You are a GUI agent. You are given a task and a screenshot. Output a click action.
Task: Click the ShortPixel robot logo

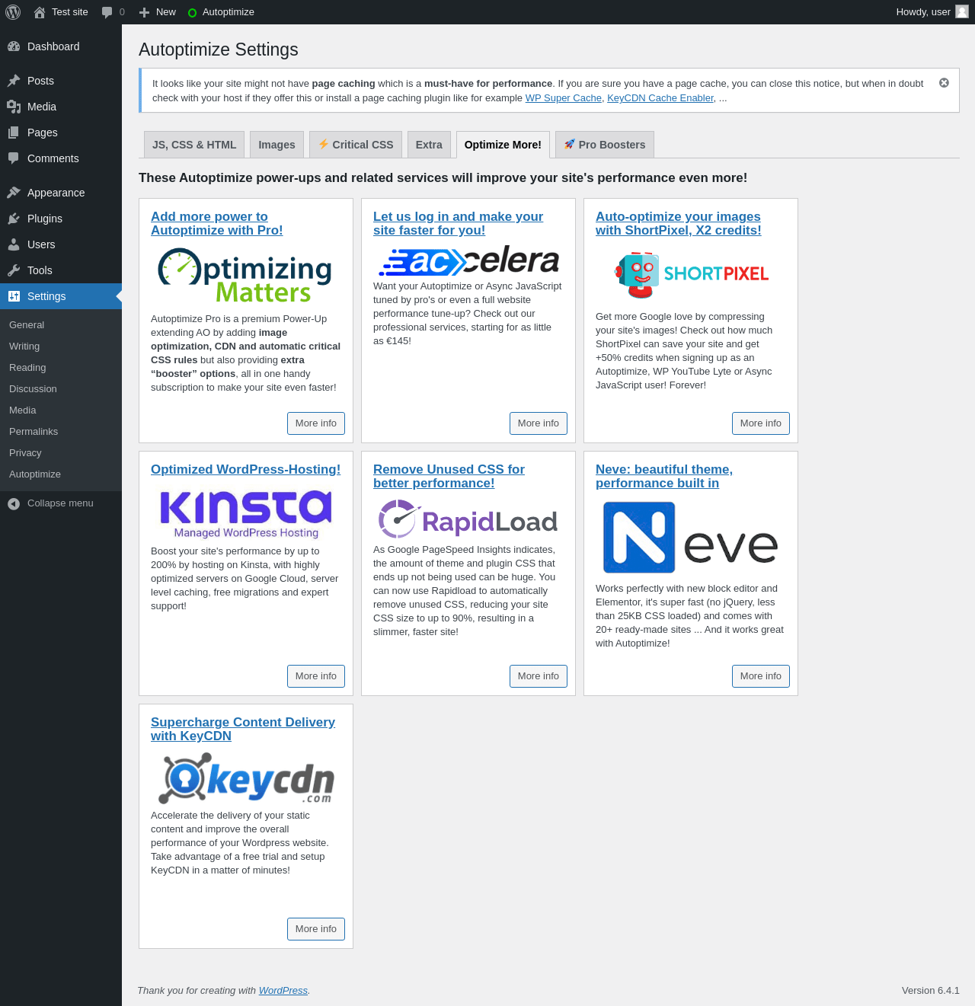[x=692, y=275]
